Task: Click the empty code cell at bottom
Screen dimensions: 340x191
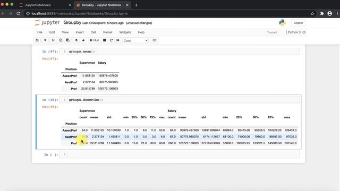Action: click(x=180, y=154)
